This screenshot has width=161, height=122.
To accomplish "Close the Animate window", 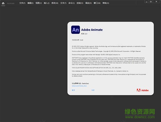I will (156, 2).
